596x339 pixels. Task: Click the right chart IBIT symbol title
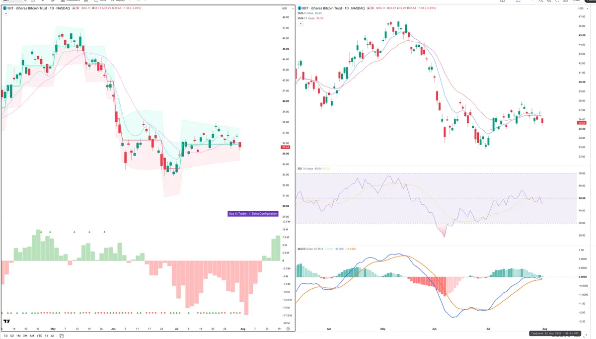pos(334,8)
